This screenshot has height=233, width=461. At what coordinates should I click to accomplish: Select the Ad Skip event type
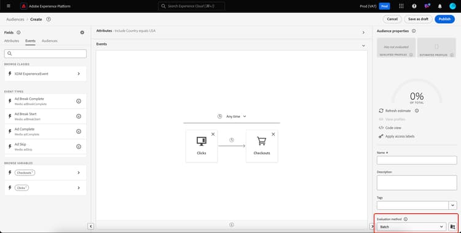tap(45, 147)
